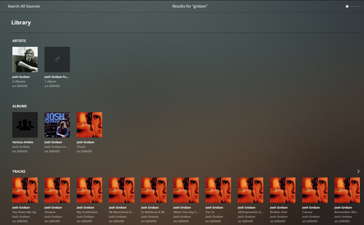
Task: Click the Si Volvieras A Mi title
Action: pos(153,212)
